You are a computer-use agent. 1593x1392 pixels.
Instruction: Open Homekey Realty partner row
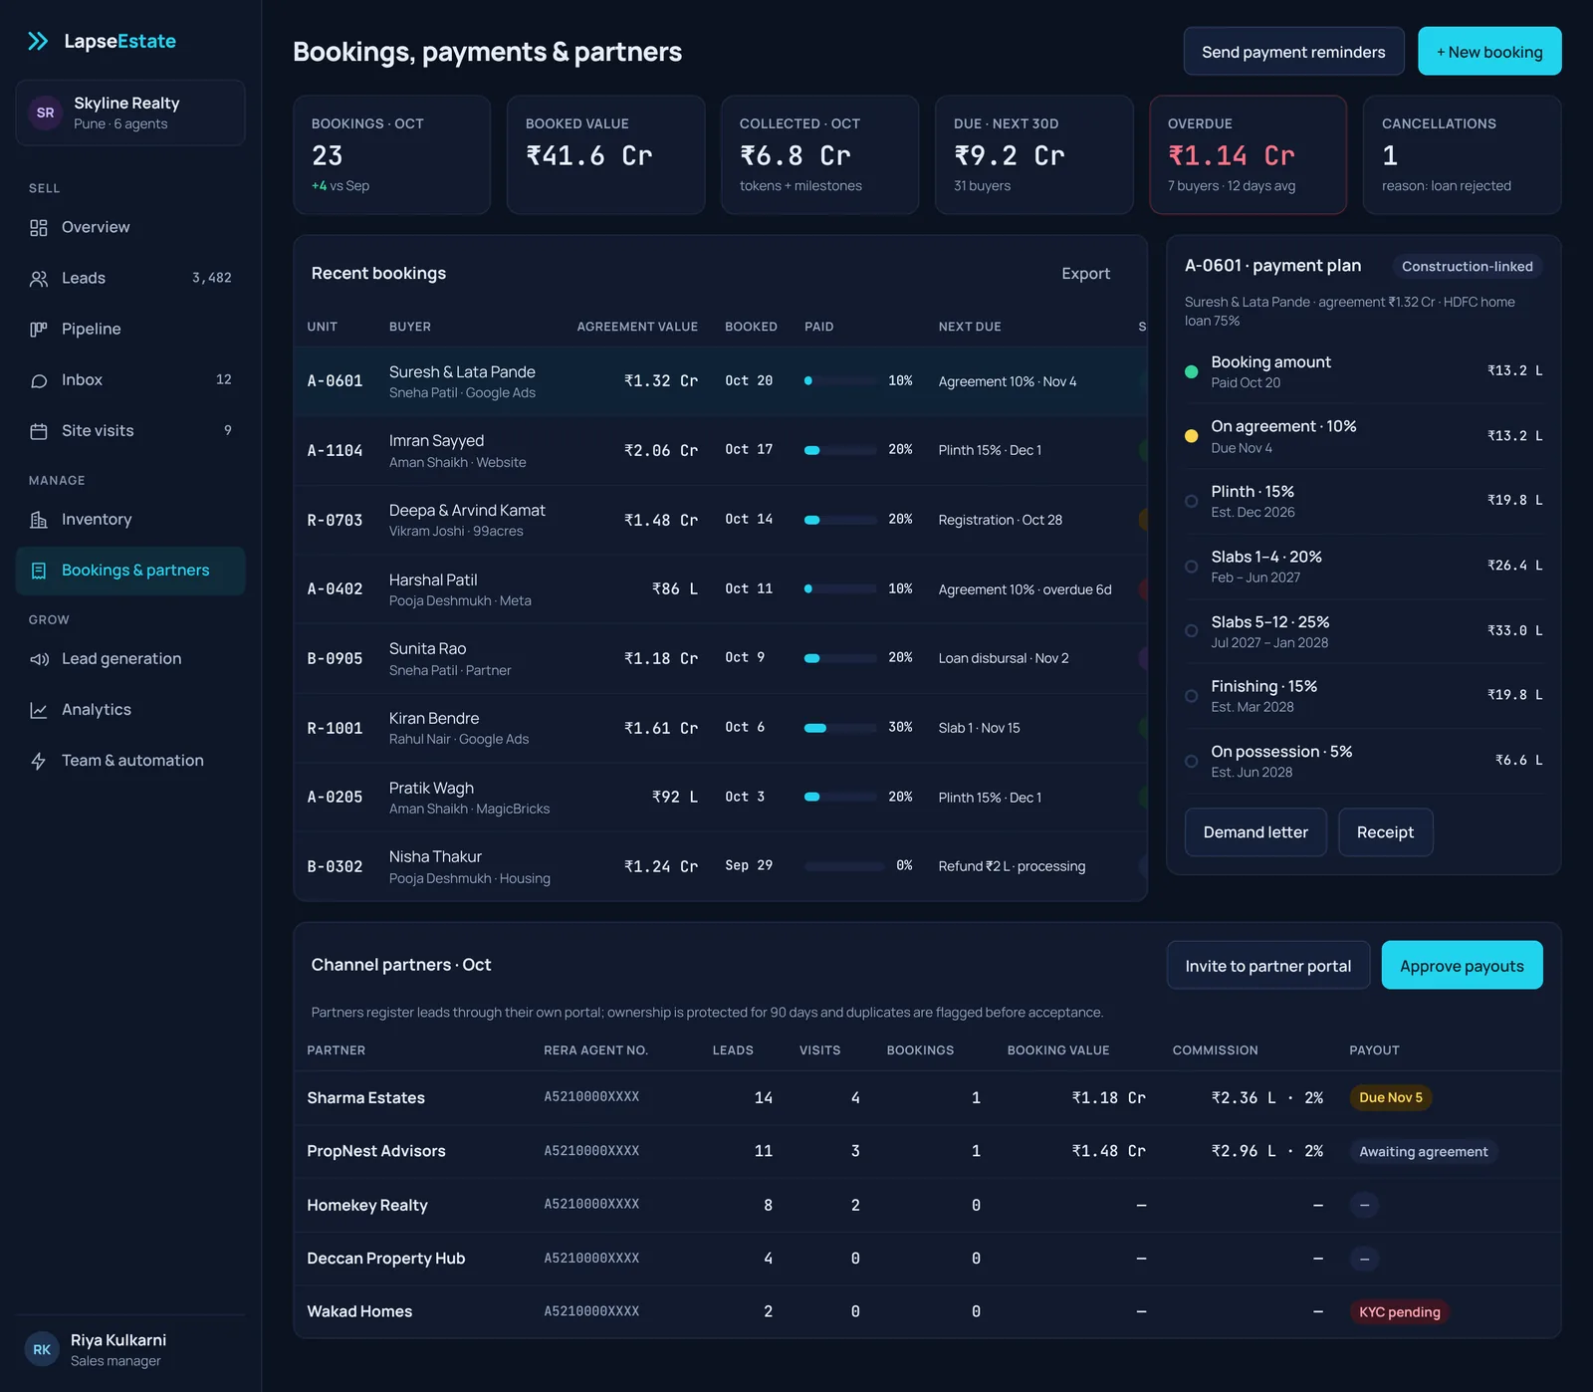pos(927,1206)
